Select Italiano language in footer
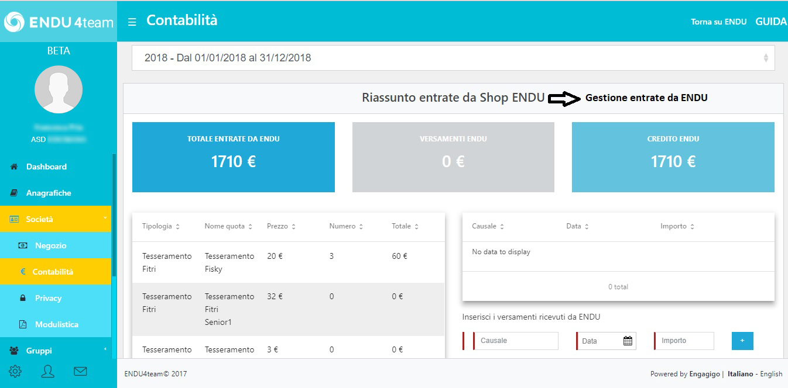 741,374
